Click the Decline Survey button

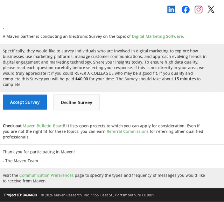pyautogui.click(x=76, y=102)
